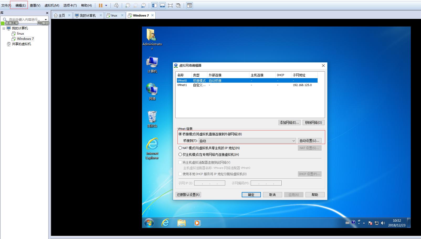The height and width of the screenshot is (239, 421).
Task: Click the 移除网络(O) button
Action: 313,123
